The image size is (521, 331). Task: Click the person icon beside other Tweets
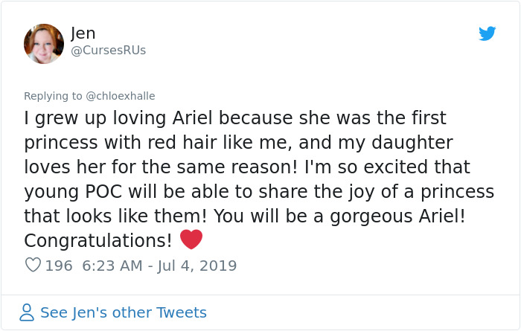point(27,312)
